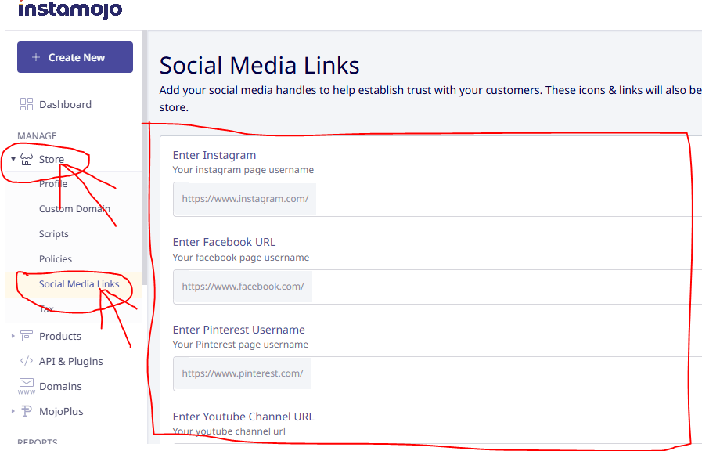702x451 pixels.
Task: Open the Scripts page
Action: [54, 234]
